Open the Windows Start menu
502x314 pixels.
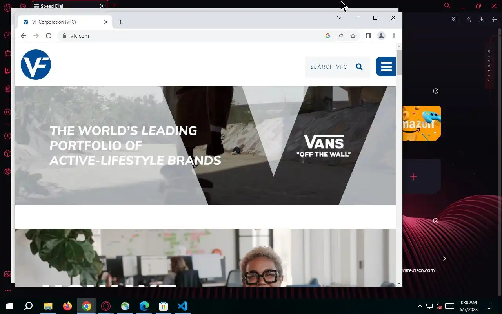point(9,306)
